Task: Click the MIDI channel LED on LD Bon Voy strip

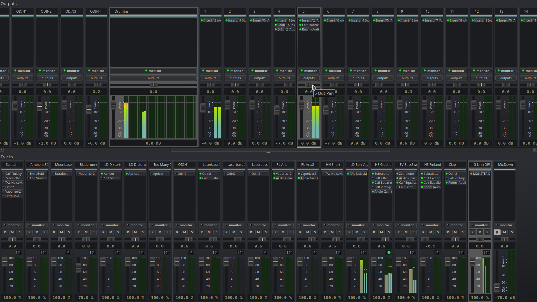Action: coord(364,253)
